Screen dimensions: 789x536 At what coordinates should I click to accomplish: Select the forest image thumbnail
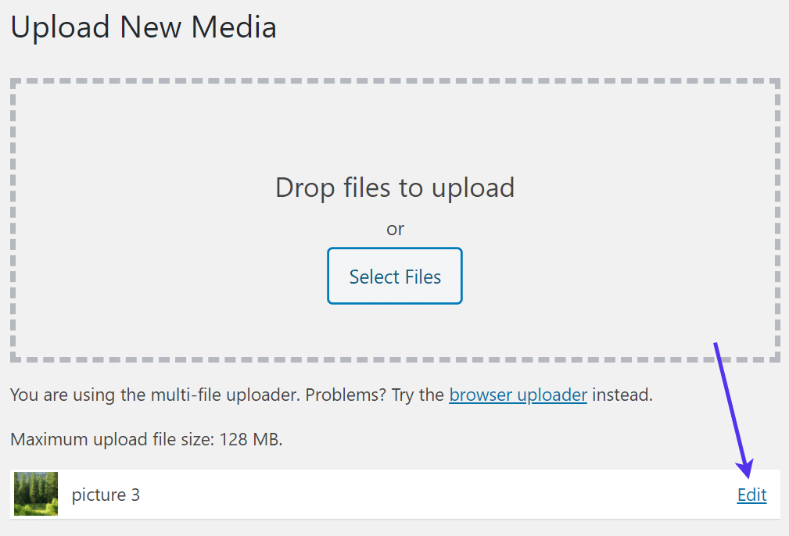36,494
